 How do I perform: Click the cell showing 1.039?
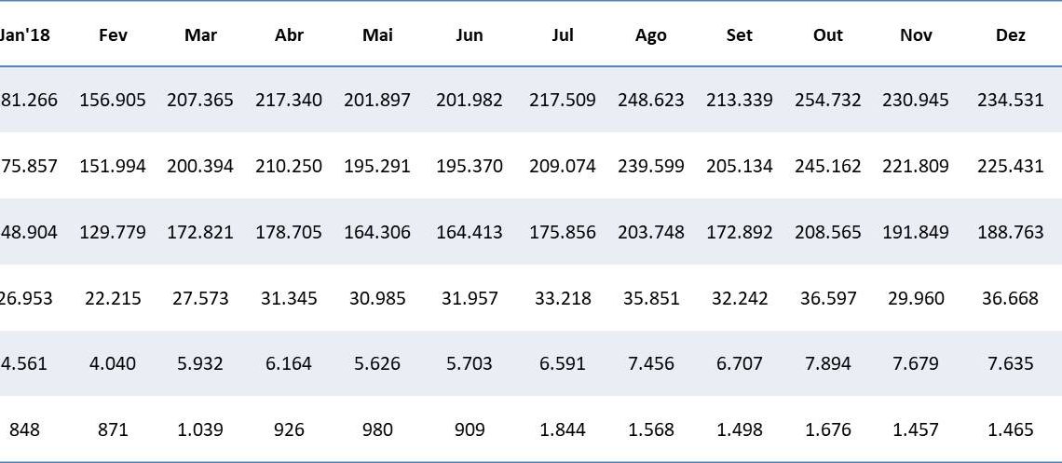200,429
